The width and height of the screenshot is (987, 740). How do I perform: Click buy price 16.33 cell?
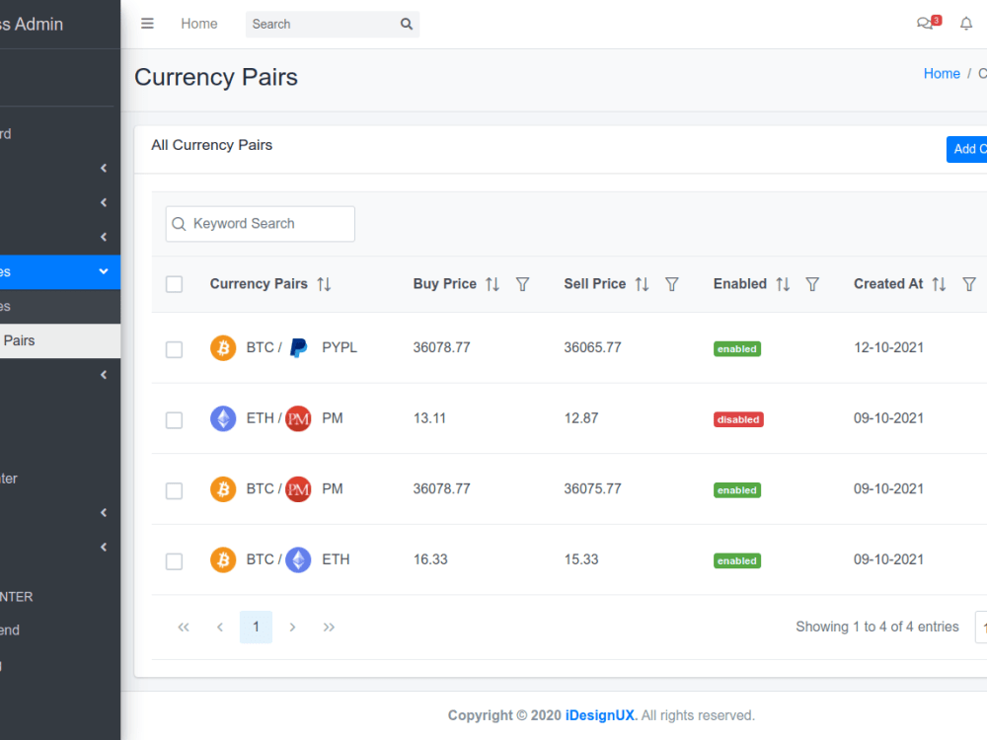430,558
